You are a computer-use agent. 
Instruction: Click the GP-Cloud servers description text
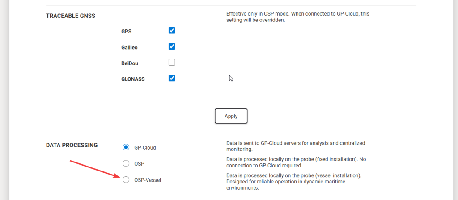295,146
